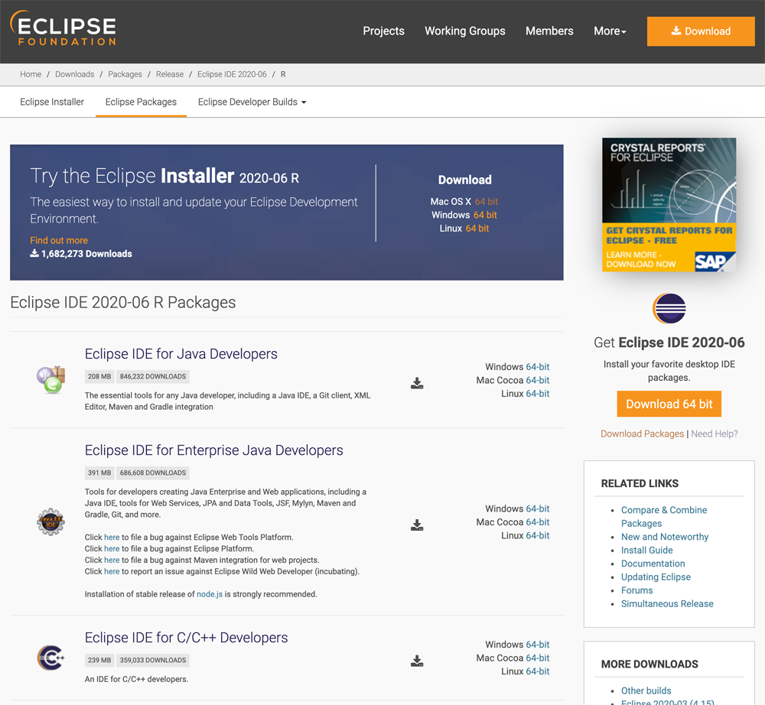Viewport: 765px width, 705px height.
Task: Open Install Guide link
Action: pos(647,550)
